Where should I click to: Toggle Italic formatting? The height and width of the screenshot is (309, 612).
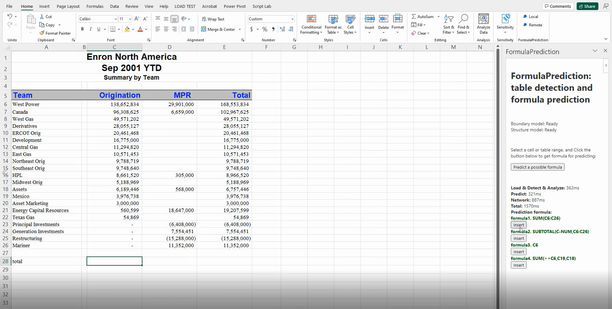click(x=91, y=29)
